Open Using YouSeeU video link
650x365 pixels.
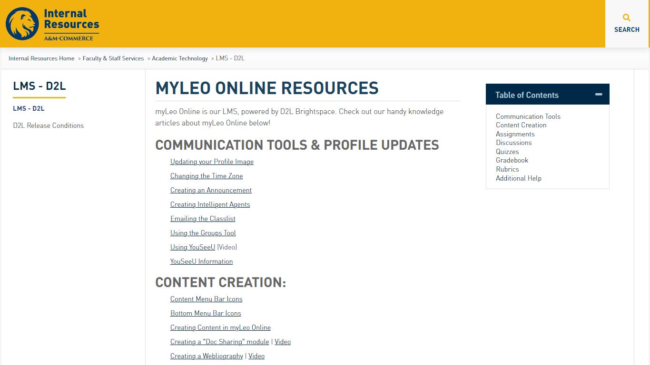click(193, 247)
